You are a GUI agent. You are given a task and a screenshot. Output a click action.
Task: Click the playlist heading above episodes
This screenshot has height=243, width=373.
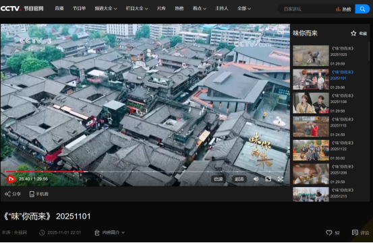point(305,33)
